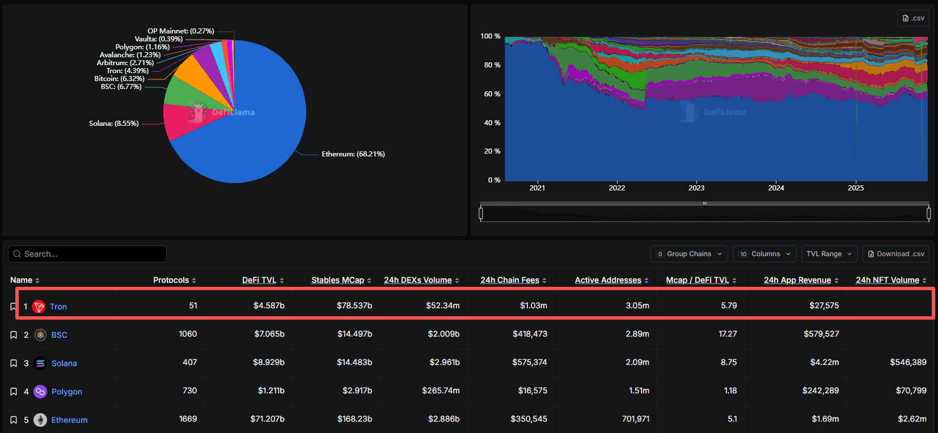
Task: Expand the Columns dropdown
Action: [764, 254]
